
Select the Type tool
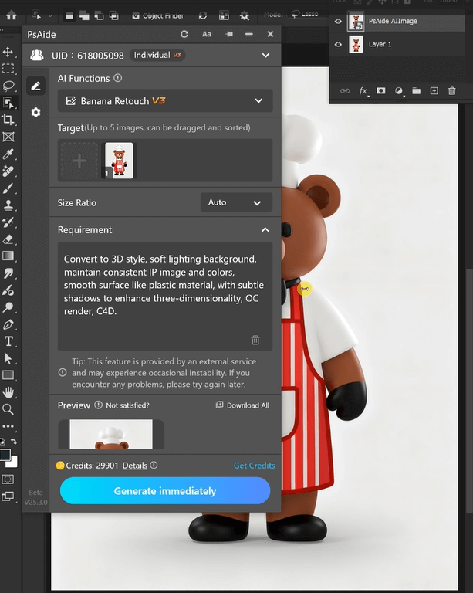(8, 341)
